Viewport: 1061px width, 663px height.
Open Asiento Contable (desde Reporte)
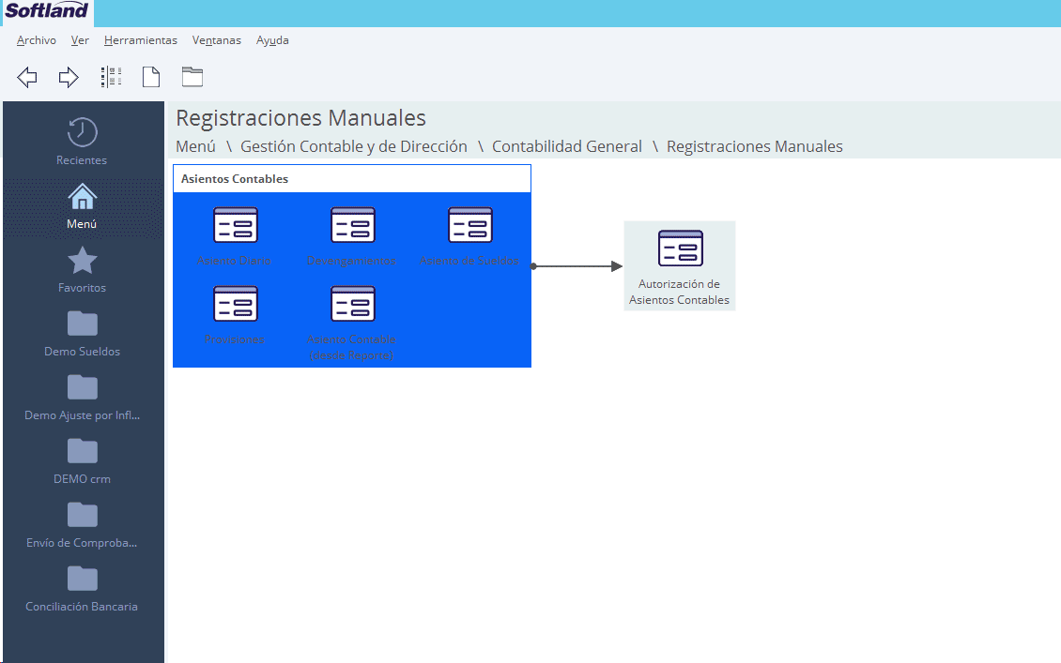click(352, 305)
